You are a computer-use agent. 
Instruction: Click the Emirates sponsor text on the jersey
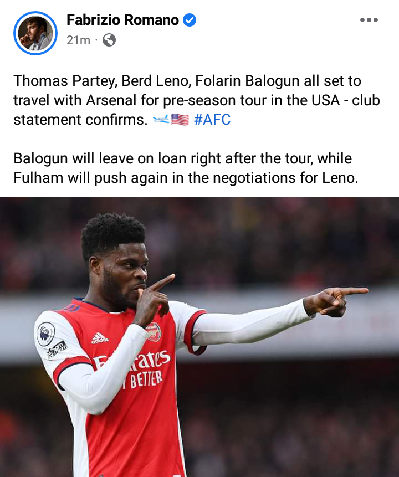click(x=132, y=360)
